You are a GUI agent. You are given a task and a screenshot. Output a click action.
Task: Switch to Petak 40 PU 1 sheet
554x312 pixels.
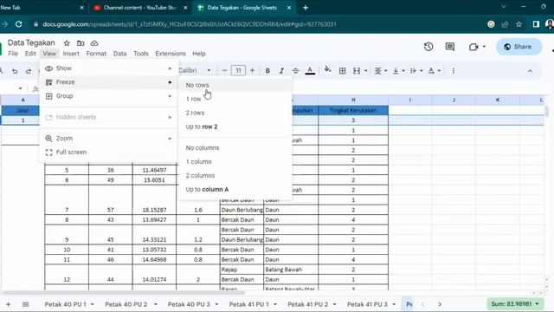pyautogui.click(x=66, y=304)
